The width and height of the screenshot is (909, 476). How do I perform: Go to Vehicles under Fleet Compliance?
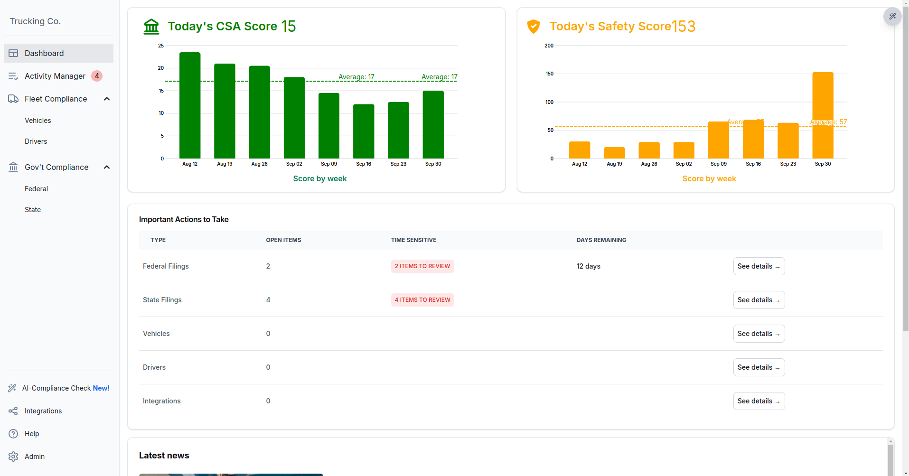(x=38, y=121)
